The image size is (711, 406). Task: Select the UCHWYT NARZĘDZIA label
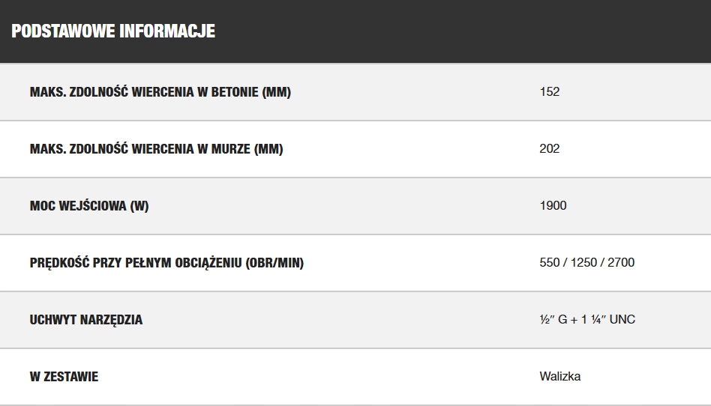coord(86,320)
